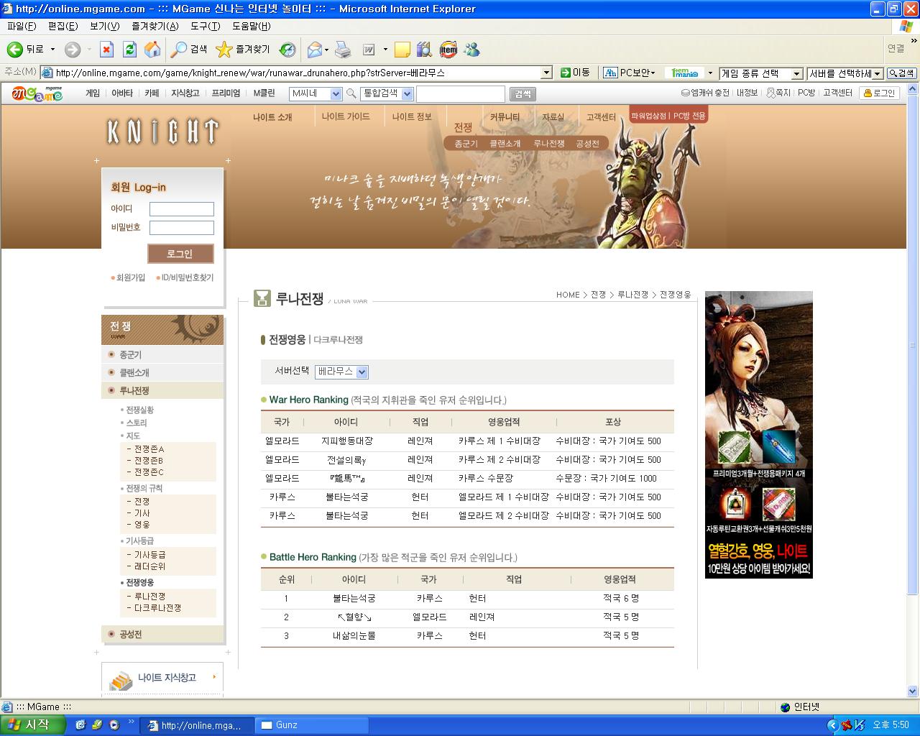920x736 pixels.
Task: Click the IE Back arrow icon
Action: click(x=14, y=49)
